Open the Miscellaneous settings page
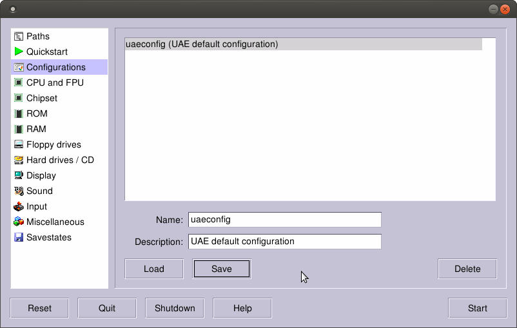Screen dimensions: 517x328 click(x=55, y=222)
